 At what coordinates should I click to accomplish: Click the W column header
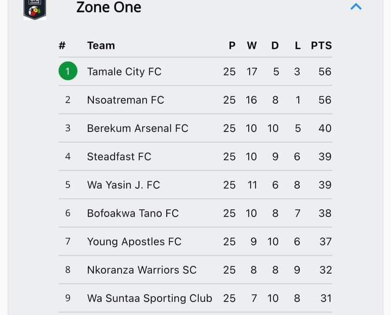[x=252, y=46]
